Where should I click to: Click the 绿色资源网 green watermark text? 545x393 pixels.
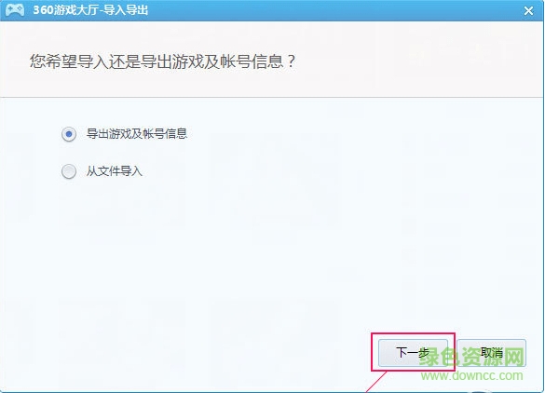[x=471, y=357]
